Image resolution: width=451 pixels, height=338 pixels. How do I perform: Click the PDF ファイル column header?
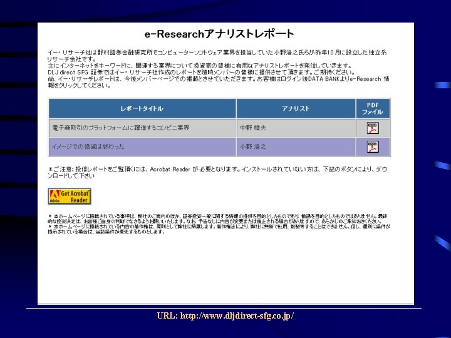[x=373, y=109]
